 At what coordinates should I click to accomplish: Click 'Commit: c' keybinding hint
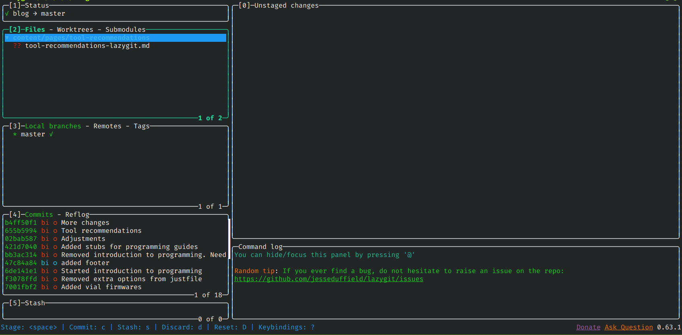click(87, 327)
